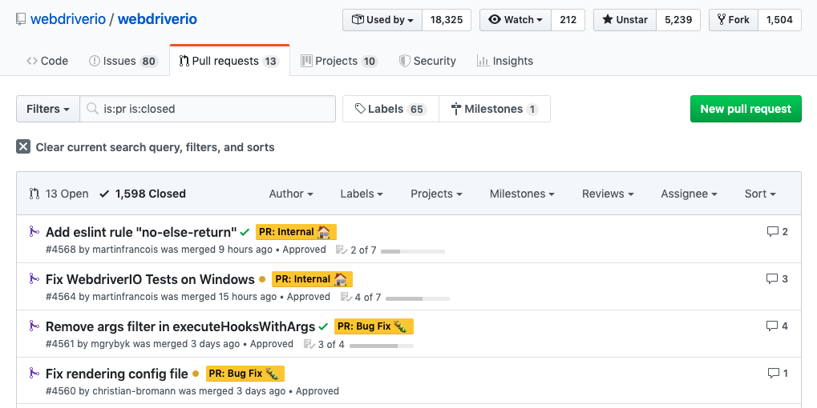Open PR Fix WebdriverIO Tests on Windows
This screenshot has height=408, width=817.
coord(150,279)
